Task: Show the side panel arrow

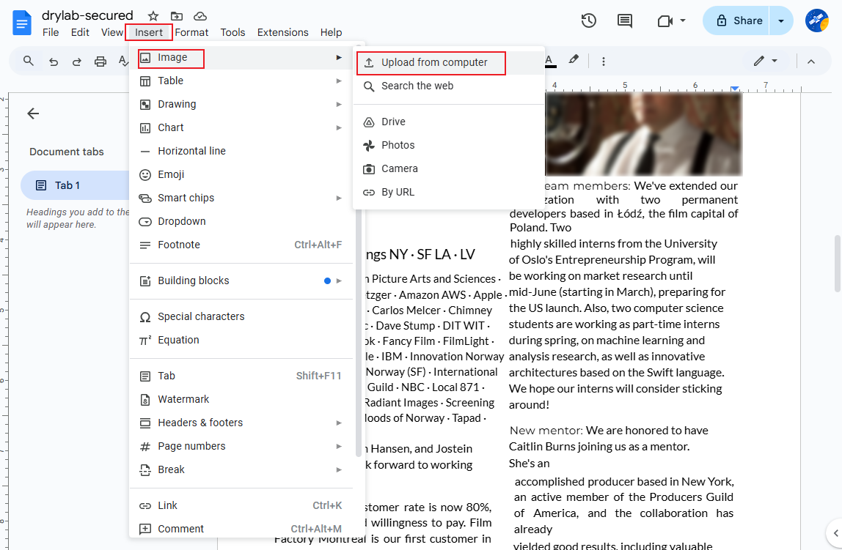Action: point(835,533)
